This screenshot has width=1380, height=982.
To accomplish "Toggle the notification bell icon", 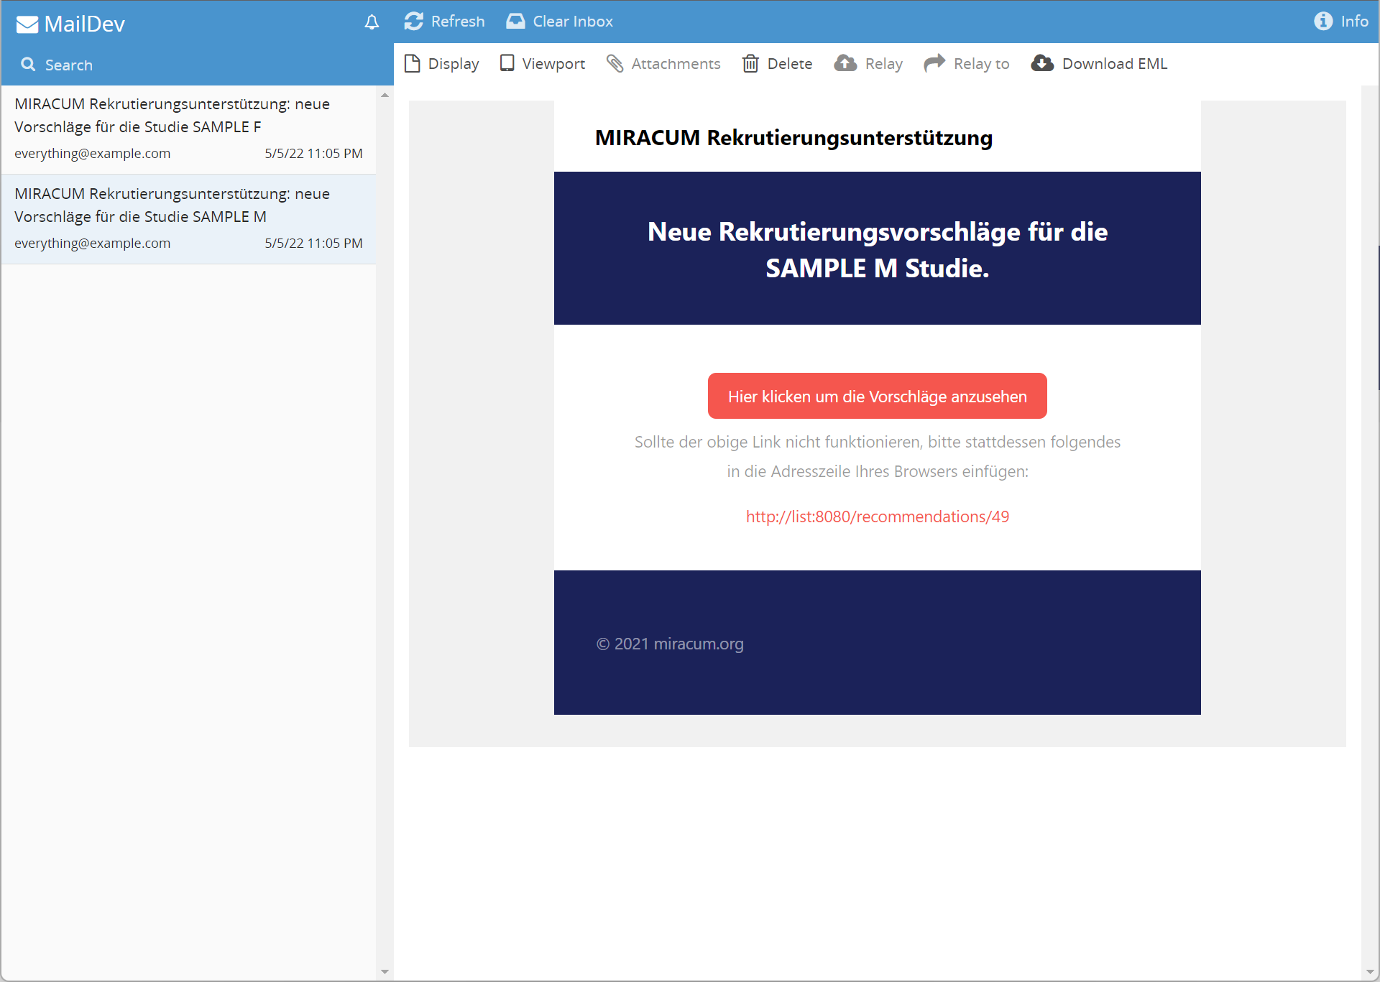I will (372, 22).
